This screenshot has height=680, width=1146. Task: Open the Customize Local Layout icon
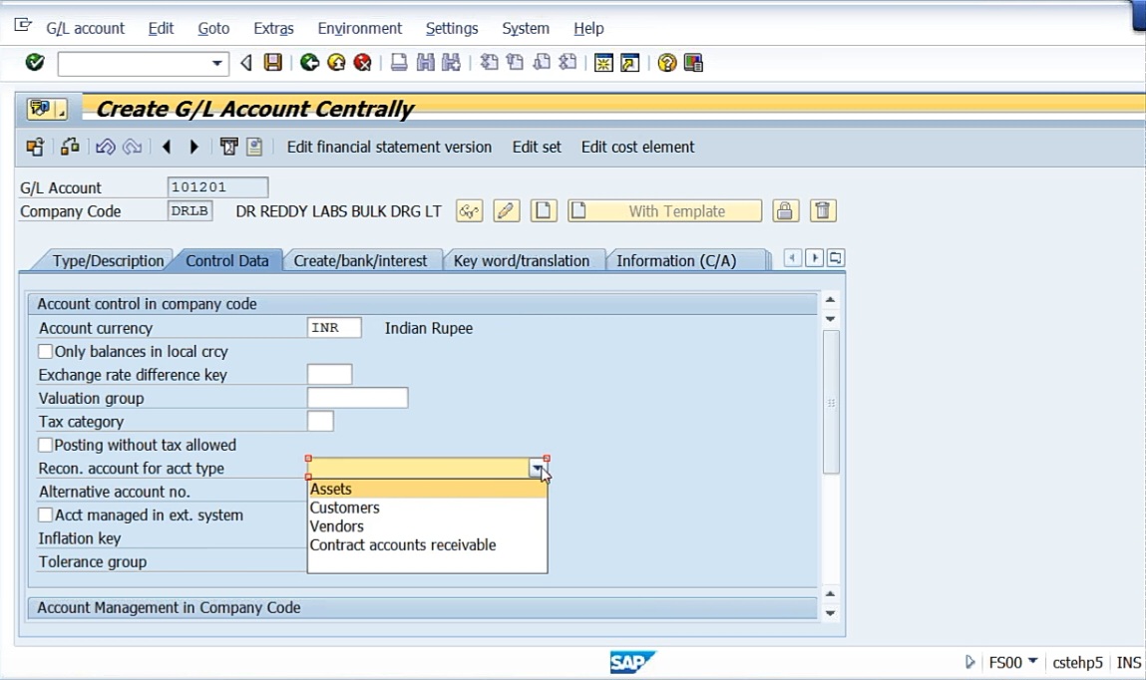(693, 63)
